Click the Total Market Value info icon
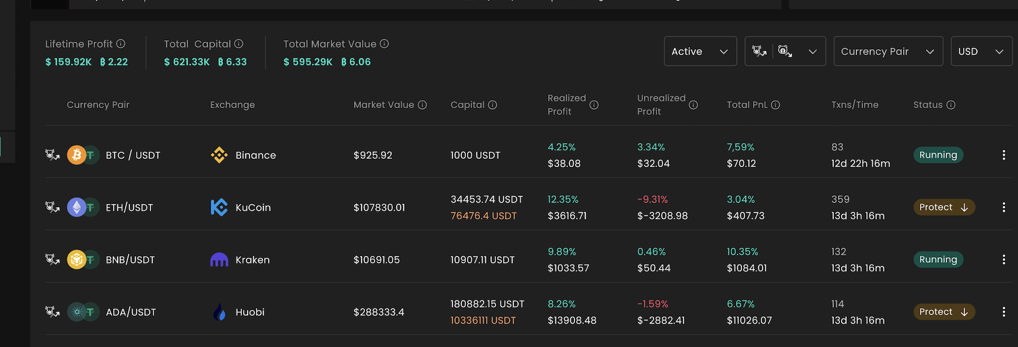Image resolution: width=1018 pixels, height=347 pixels. [385, 44]
